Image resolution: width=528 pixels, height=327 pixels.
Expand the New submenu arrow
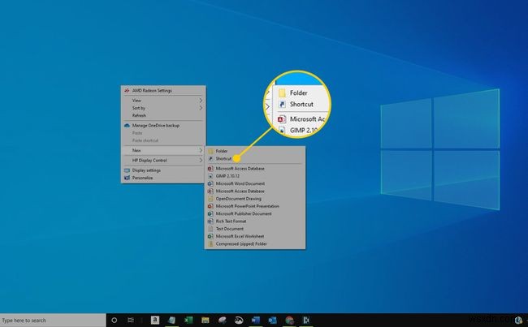click(x=201, y=150)
